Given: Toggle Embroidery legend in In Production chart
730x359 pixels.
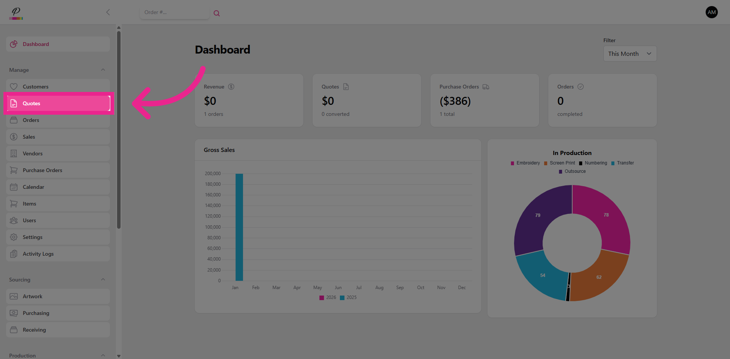Looking at the screenshot, I should [525, 163].
